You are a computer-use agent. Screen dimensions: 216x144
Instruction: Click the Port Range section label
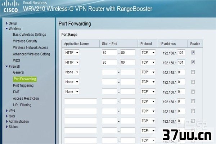click(x=69, y=35)
